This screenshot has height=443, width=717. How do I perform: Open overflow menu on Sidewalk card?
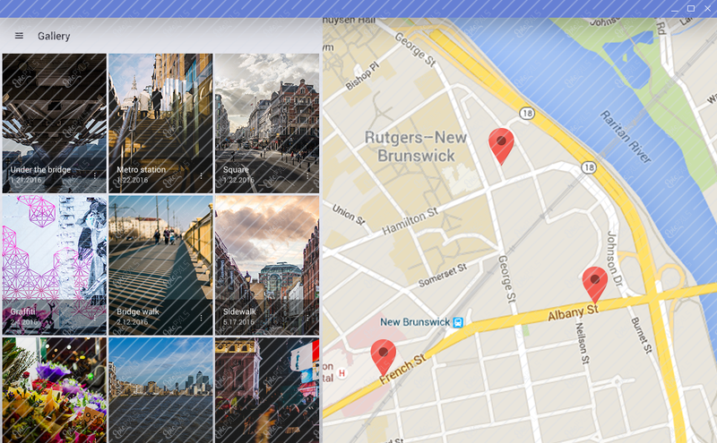click(307, 318)
